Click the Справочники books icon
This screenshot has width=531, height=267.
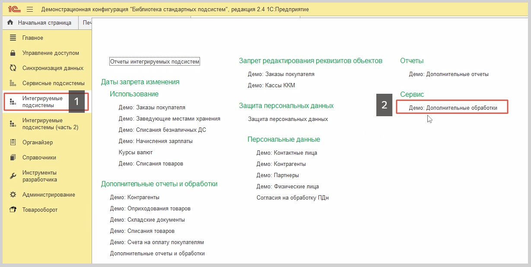pyautogui.click(x=13, y=158)
